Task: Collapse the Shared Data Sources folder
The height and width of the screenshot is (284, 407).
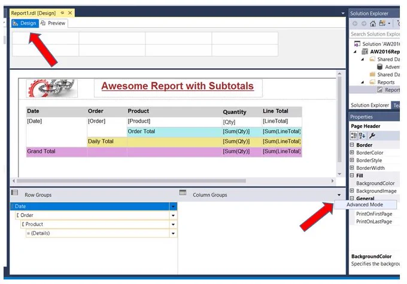Action: coord(363,59)
